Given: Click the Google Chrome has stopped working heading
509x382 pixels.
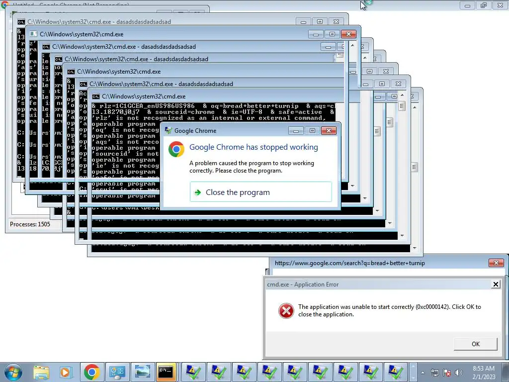Looking at the screenshot, I should point(254,147).
